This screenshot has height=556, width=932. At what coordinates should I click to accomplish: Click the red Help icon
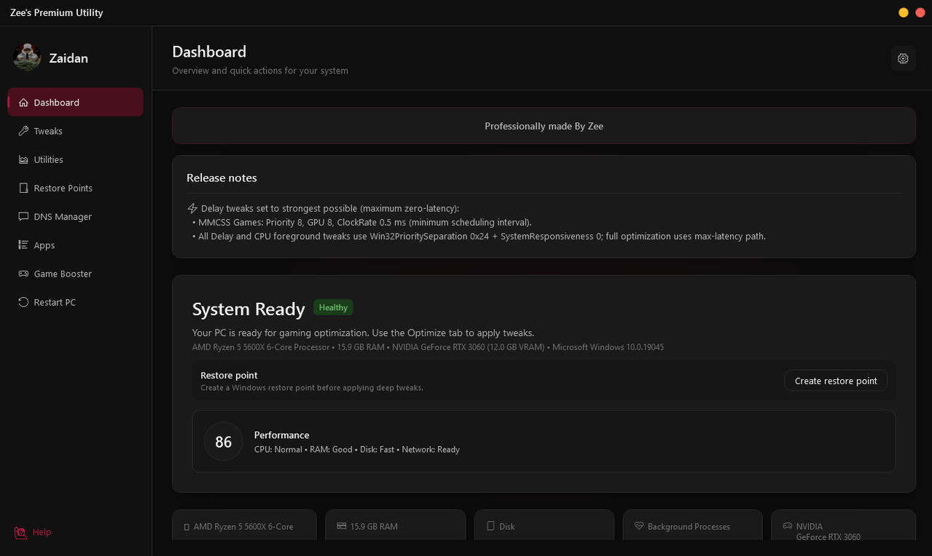pyautogui.click(x=20, y=533)
